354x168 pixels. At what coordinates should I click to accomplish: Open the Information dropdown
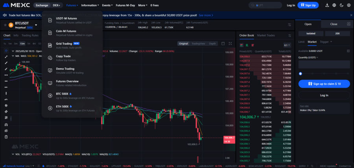coord(90,5)
